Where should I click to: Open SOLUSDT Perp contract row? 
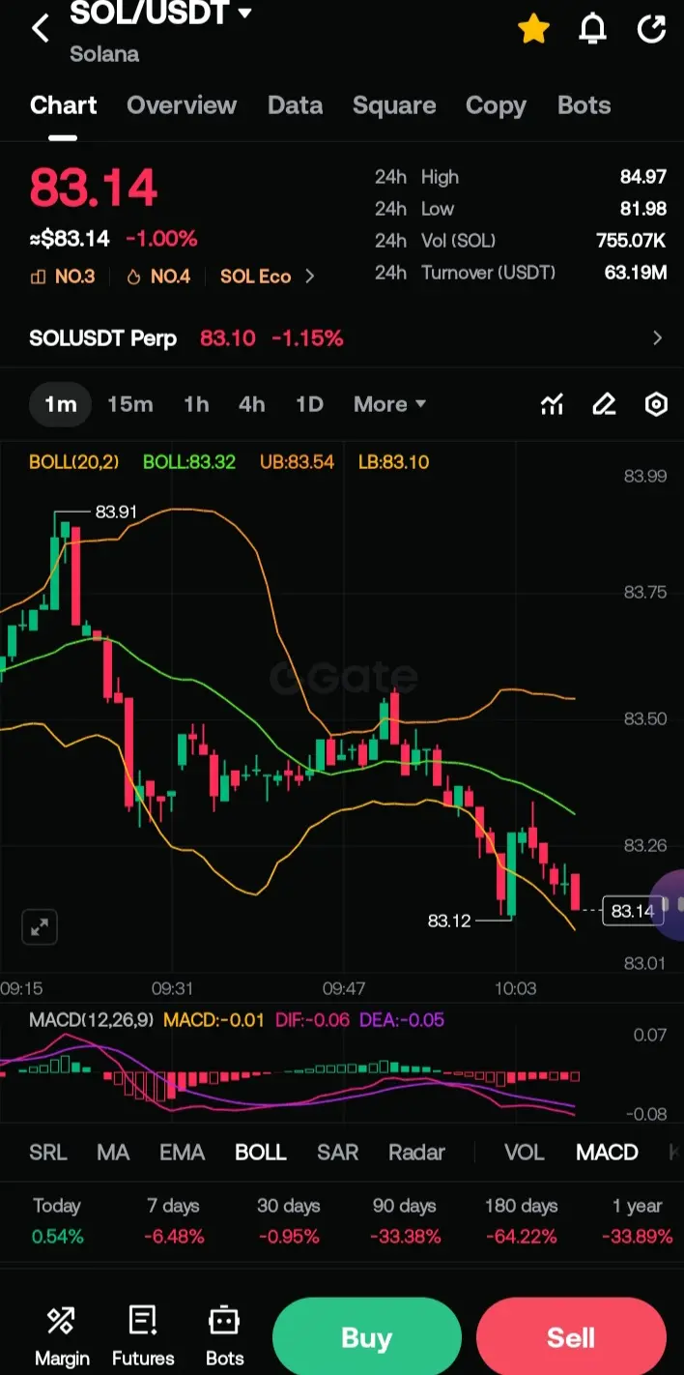(x=342, y=338)
